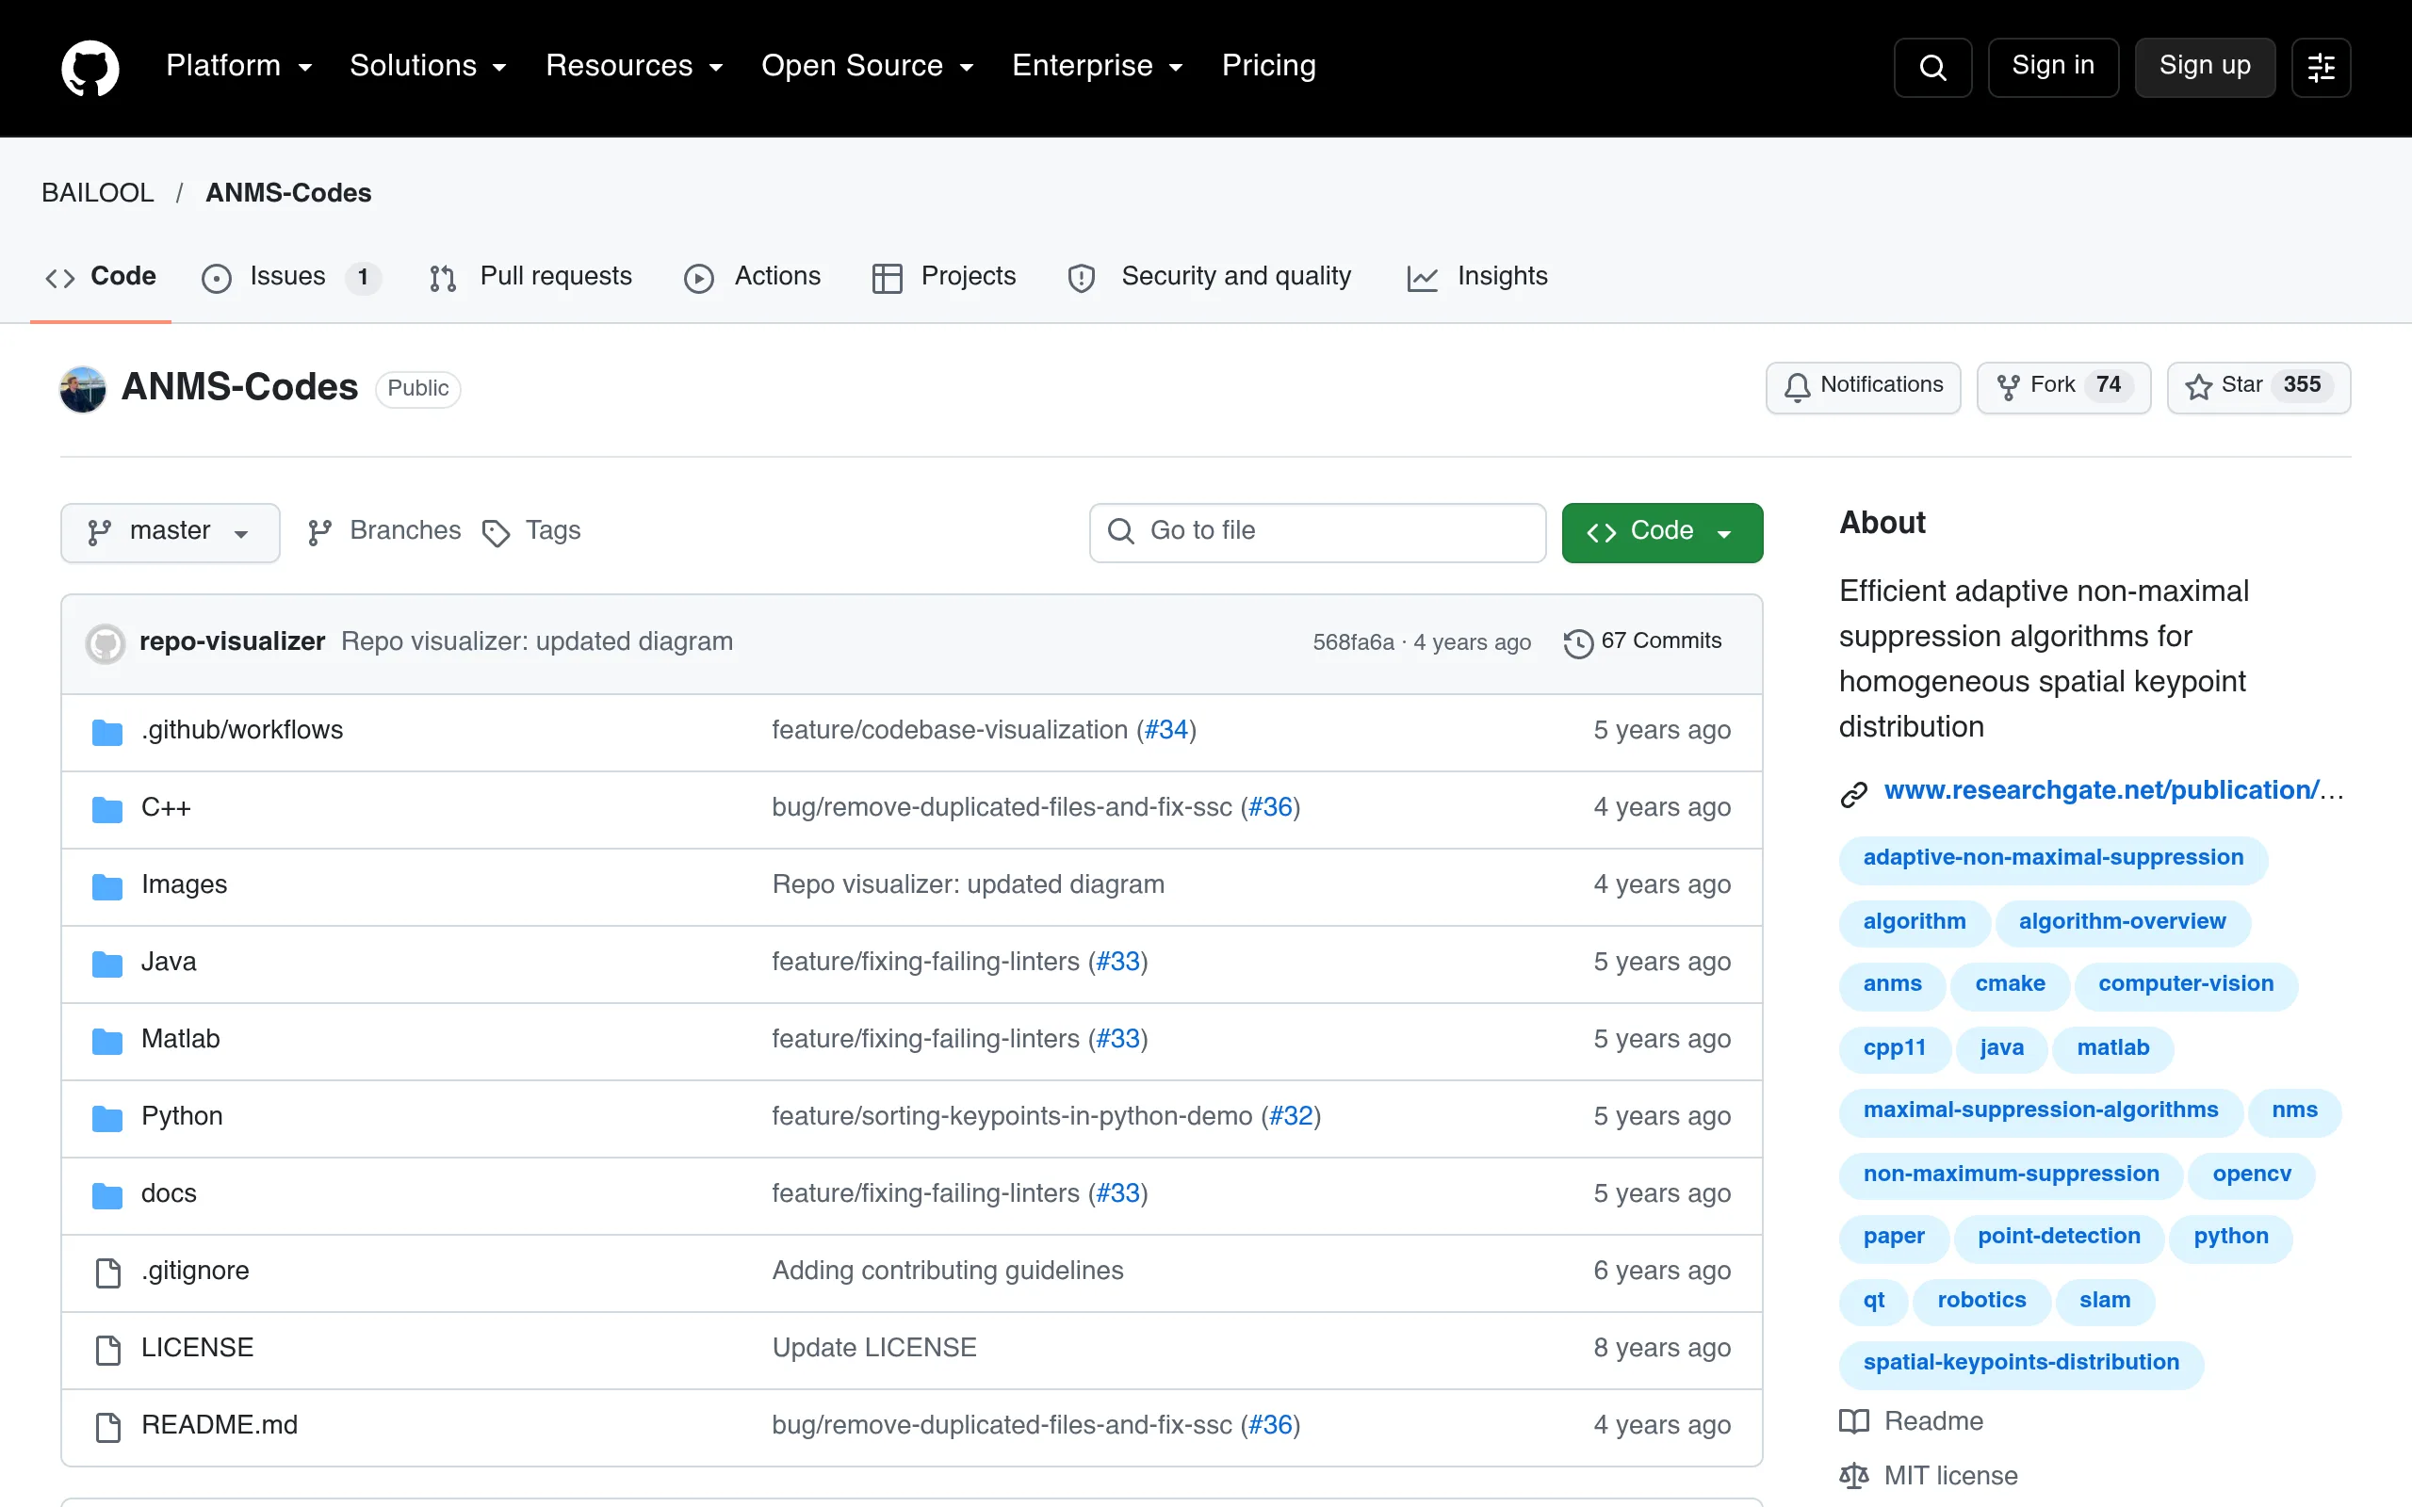Star the ANMS-Codes repository

pyautogui.click(x=2258, y=387)
